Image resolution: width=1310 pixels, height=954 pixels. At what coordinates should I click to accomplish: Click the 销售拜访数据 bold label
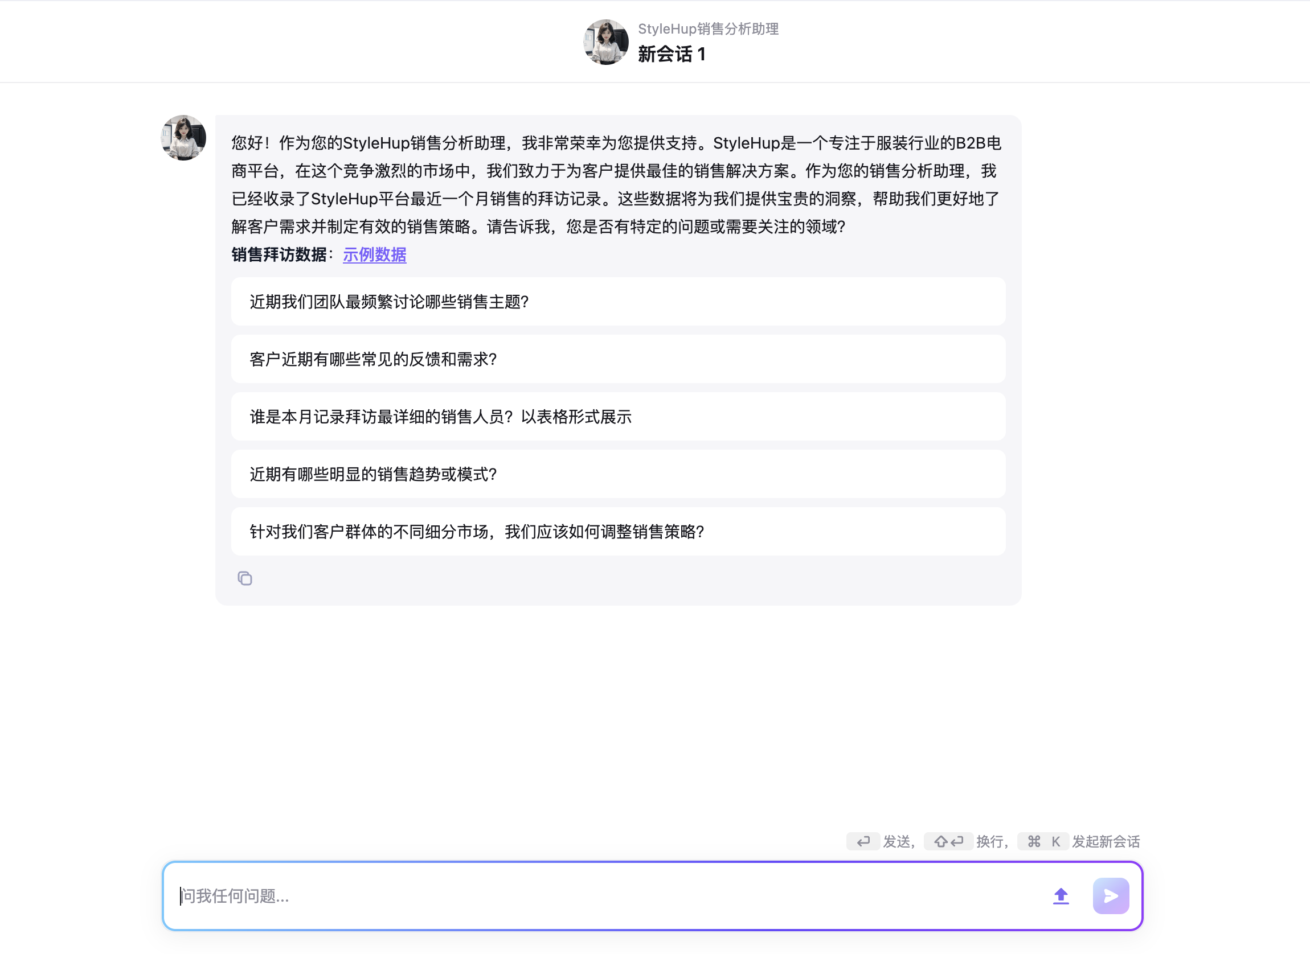[x=279, y=254]
